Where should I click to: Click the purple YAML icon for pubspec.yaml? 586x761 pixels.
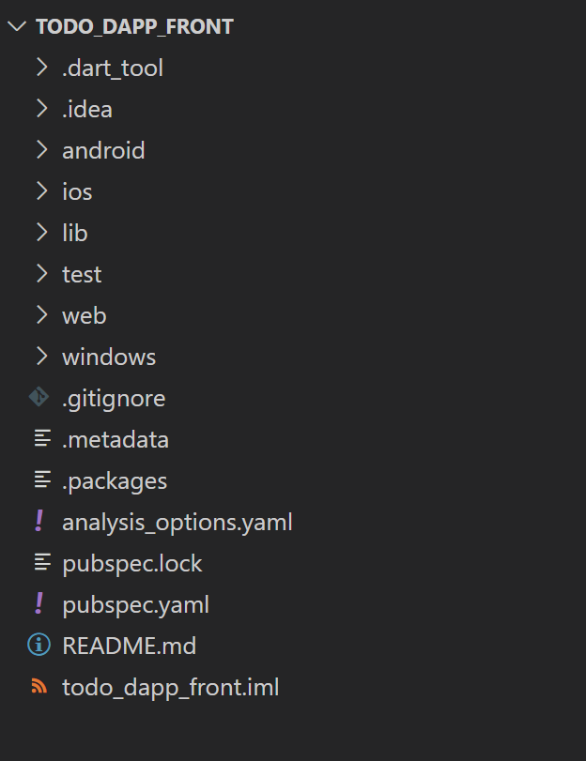[39, 603]
